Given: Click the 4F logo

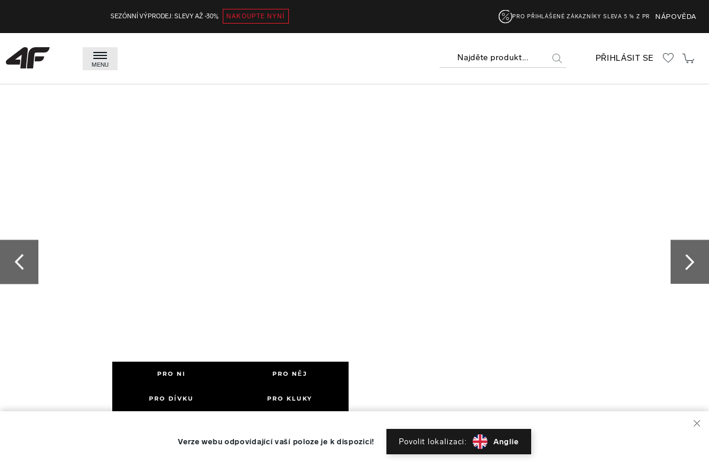Looking at the screenshot, I should [x=28, y=58].
